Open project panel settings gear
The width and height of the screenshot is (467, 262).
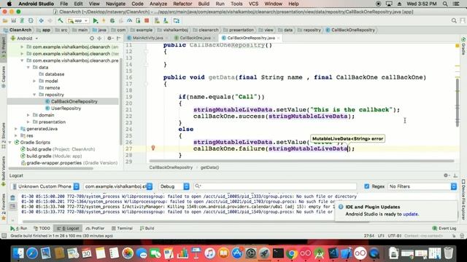coord(109,39)
